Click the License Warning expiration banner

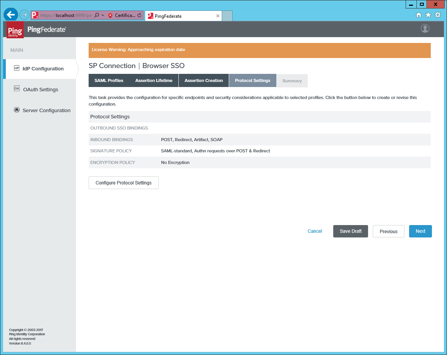point(260,50)
